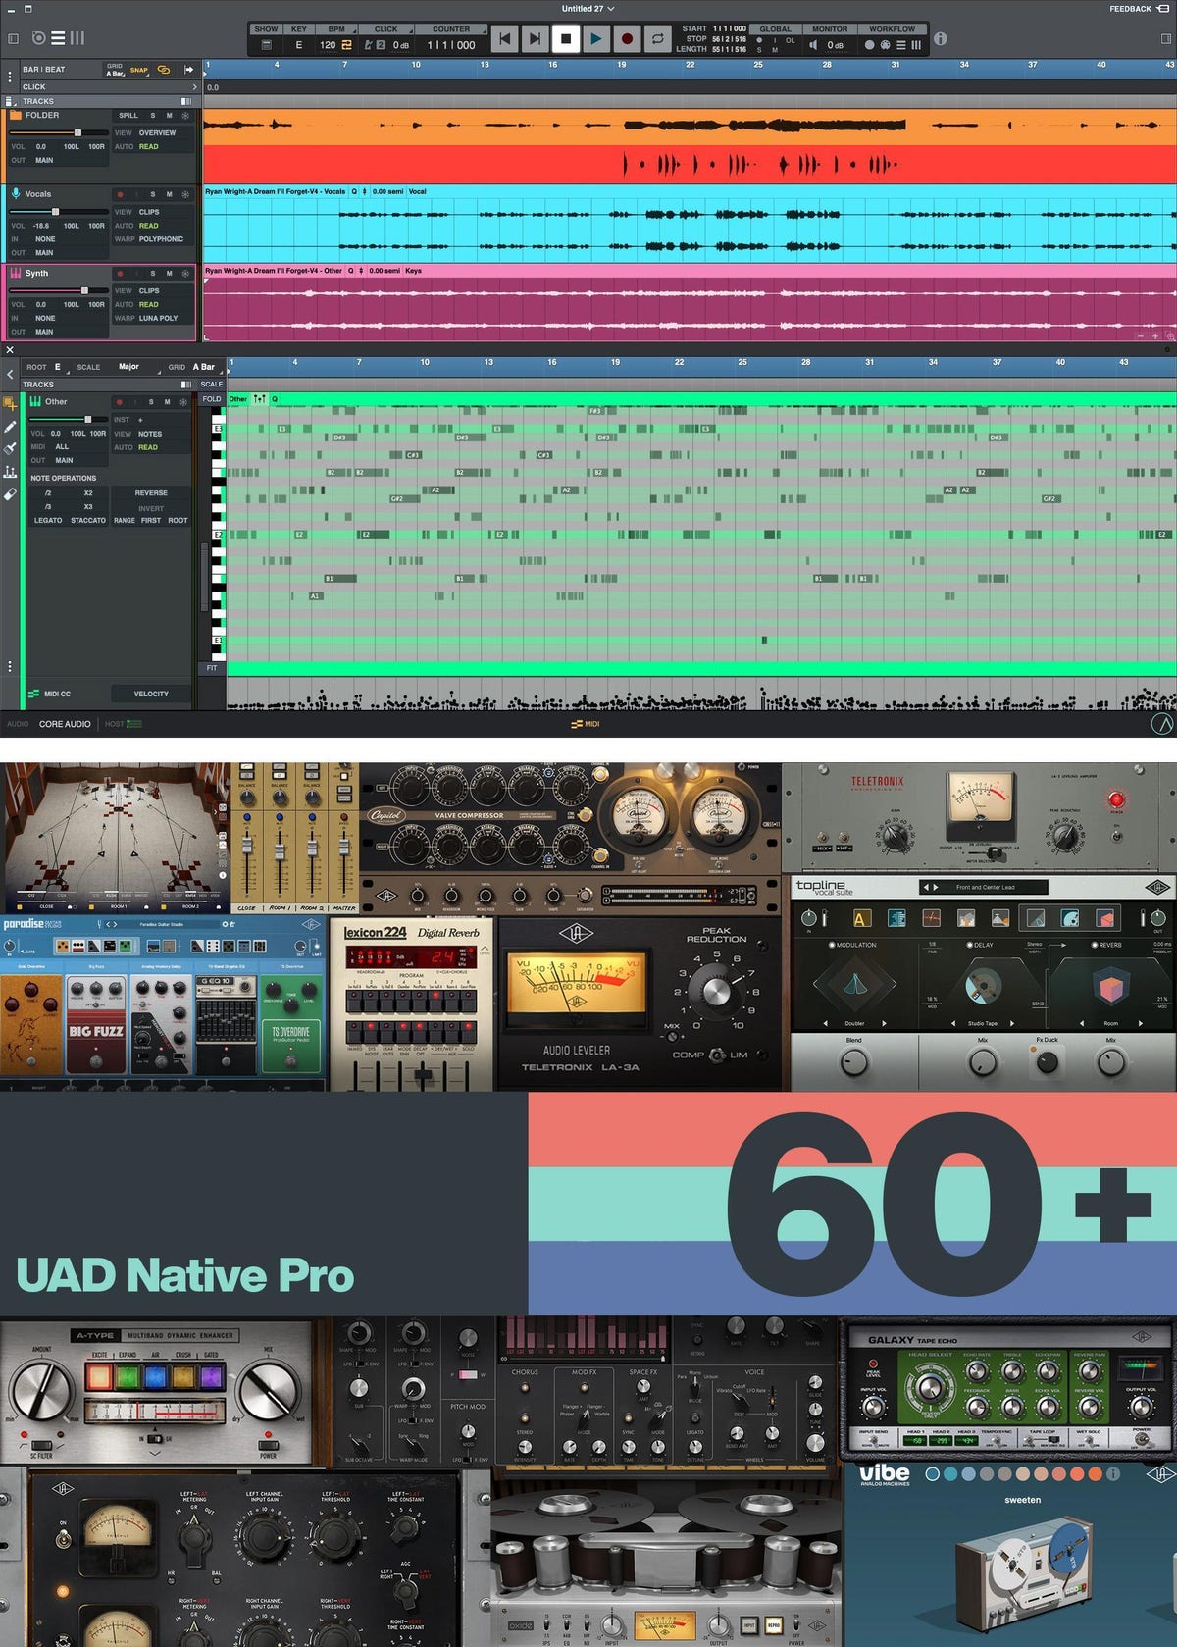
Task: Click the Reverse note operation
Action: point(151,493)
